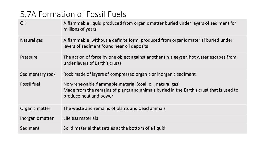The height and width of the screenshot is (149, 265).
Task: Click the words 'millions of years'
Action: pyautogui.click(x=80, y=29)
